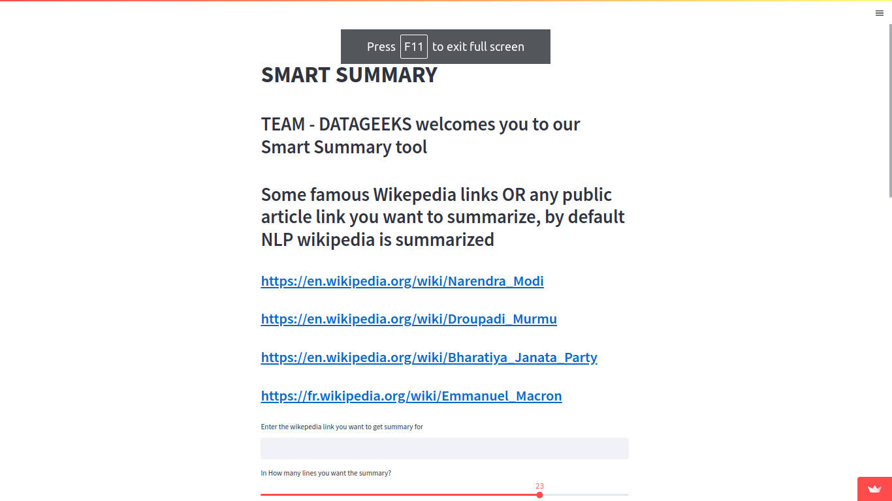The height and width of the screenshot is (501, 892).
Task: Open the Narendra_Modi Wikipedia link
Action: click(x=402, y=281)
